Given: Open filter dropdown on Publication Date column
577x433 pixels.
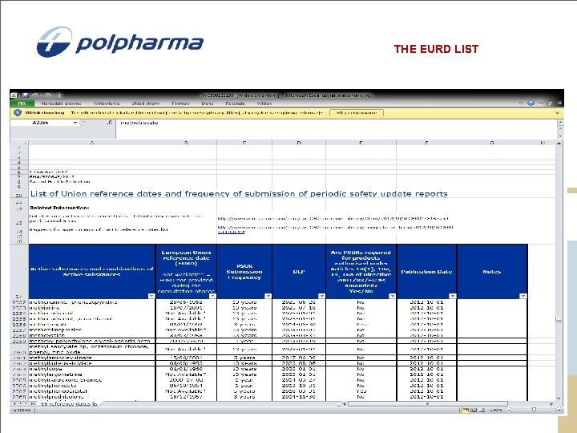Looking at the screenshot, I should coord(453,296).
